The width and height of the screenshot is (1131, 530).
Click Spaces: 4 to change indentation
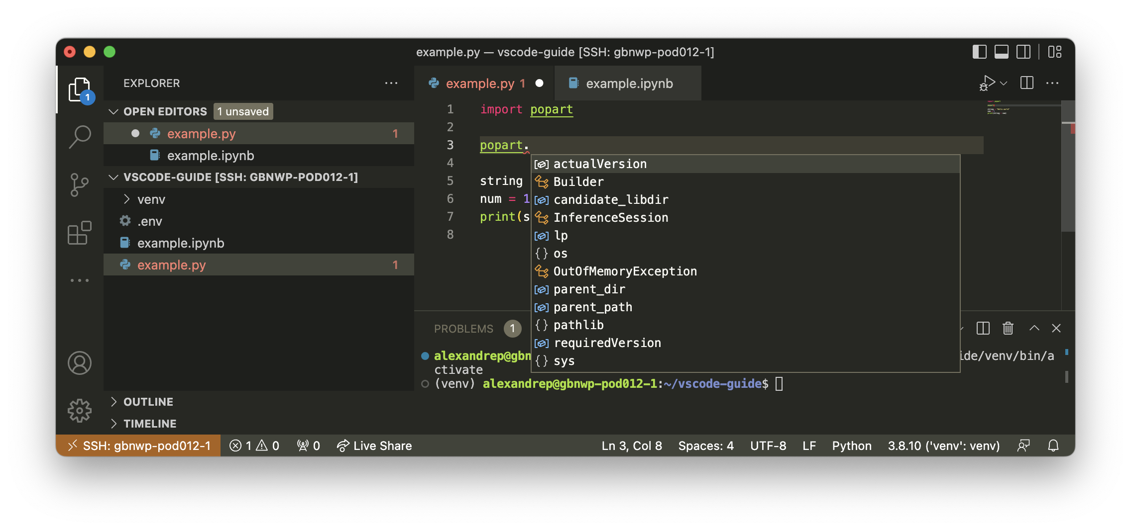[705, 445]
